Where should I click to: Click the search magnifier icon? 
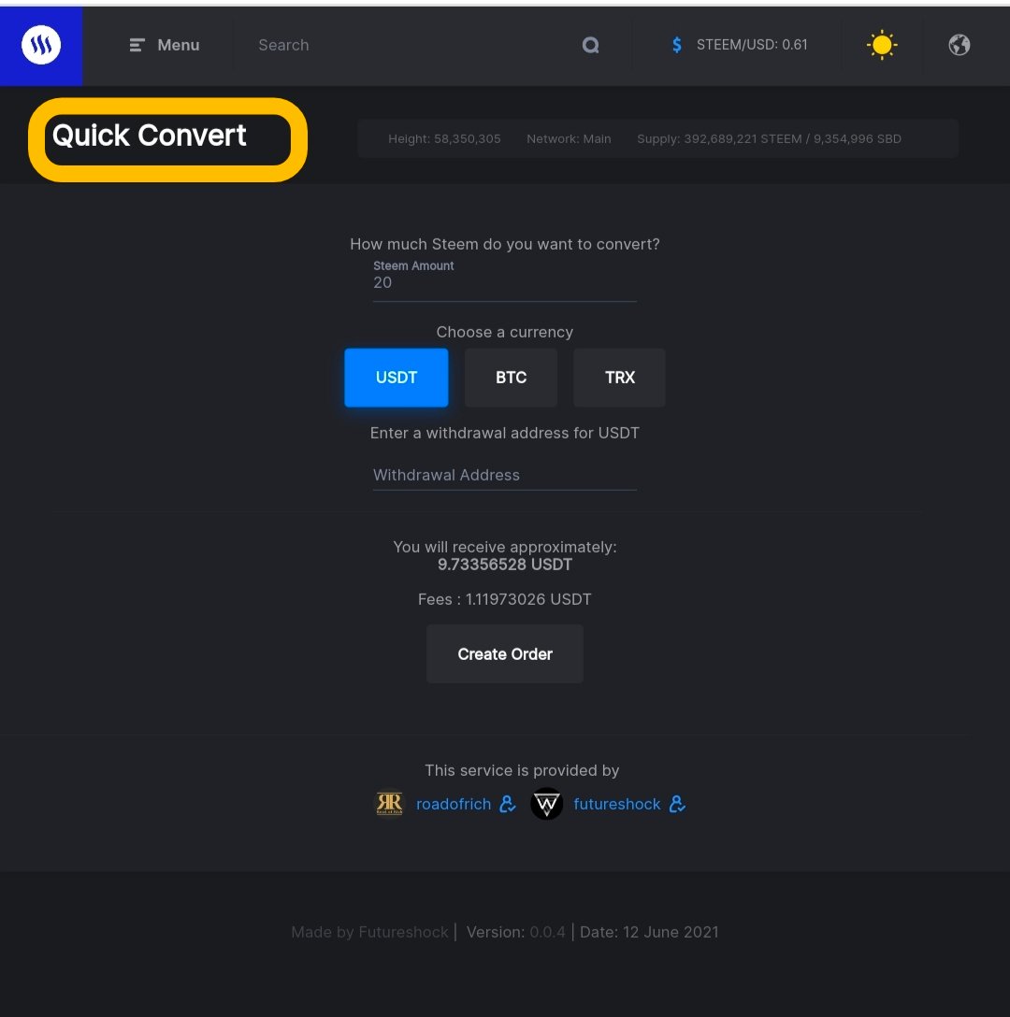point(590,45)
